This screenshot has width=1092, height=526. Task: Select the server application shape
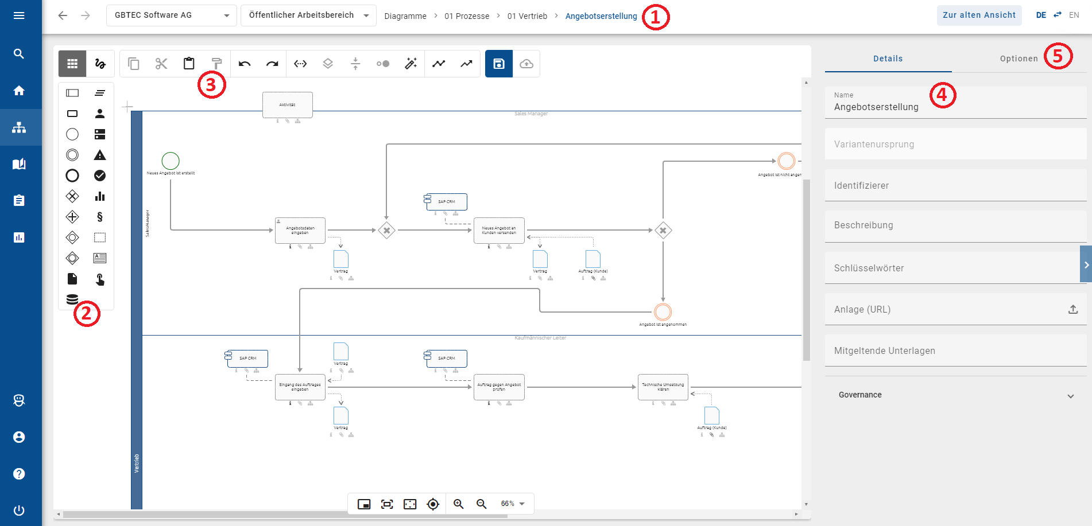(100, 134)
